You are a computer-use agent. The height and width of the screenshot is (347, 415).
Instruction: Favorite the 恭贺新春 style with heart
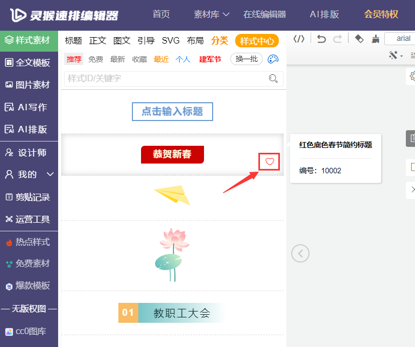270,161
